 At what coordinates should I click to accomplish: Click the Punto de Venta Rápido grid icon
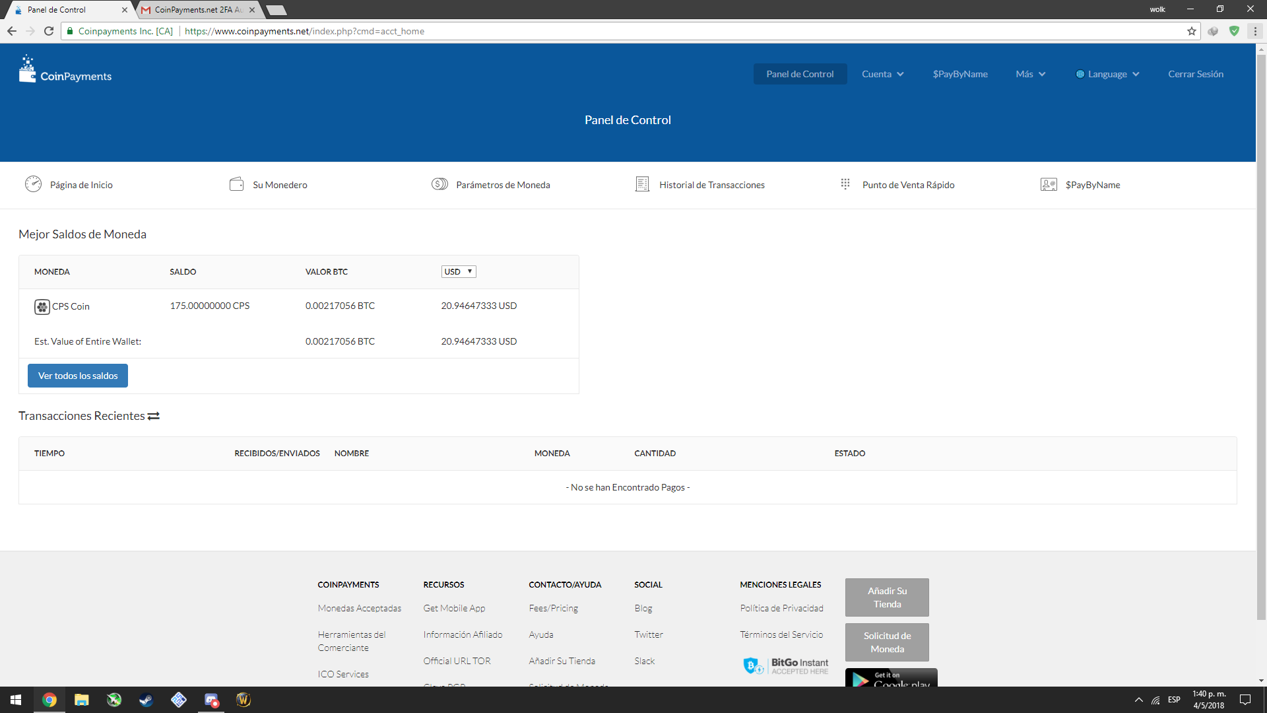point(845,184)
